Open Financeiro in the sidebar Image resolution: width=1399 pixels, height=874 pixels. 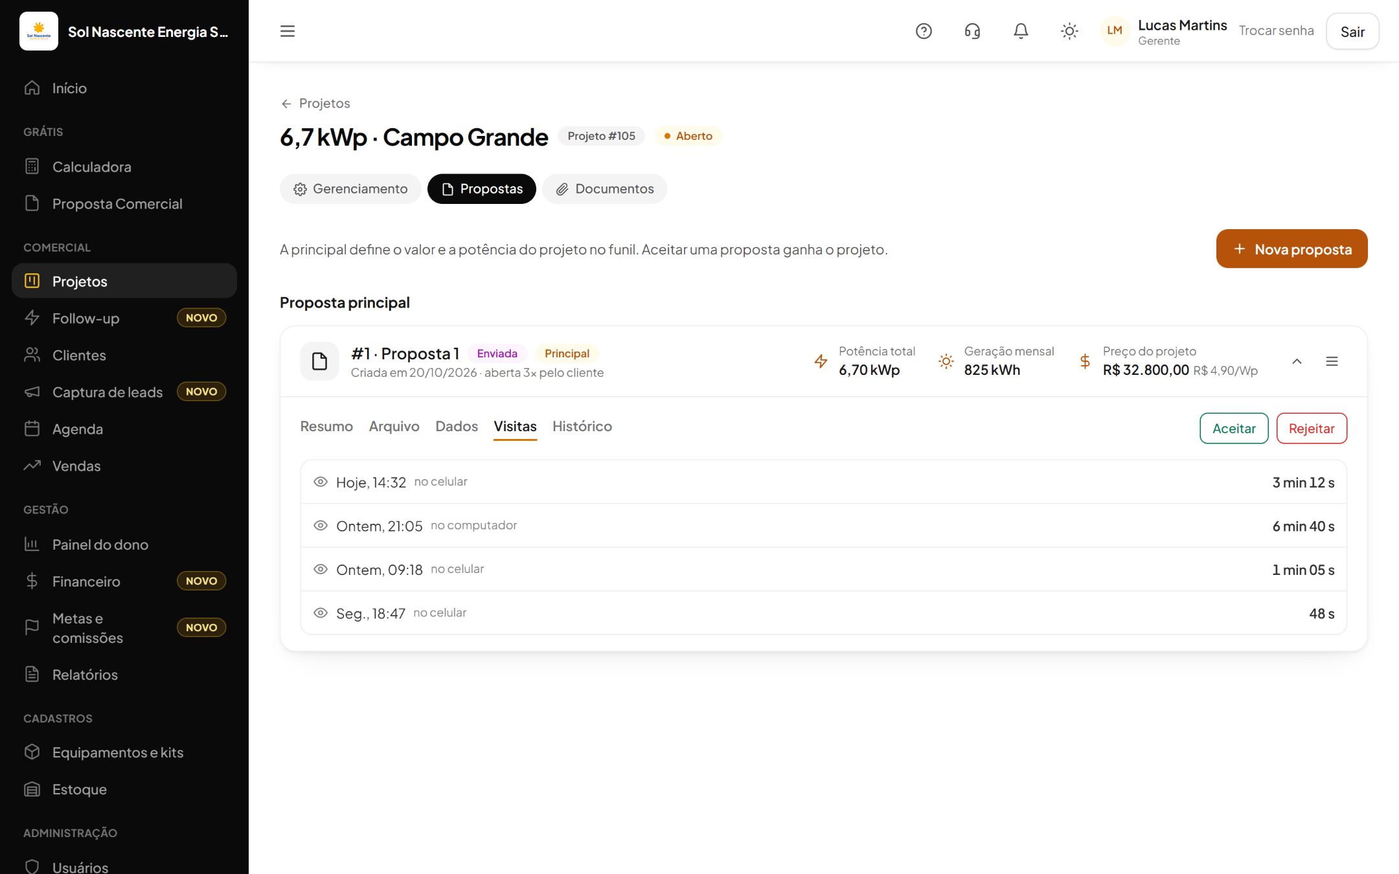tap(124, 582)
